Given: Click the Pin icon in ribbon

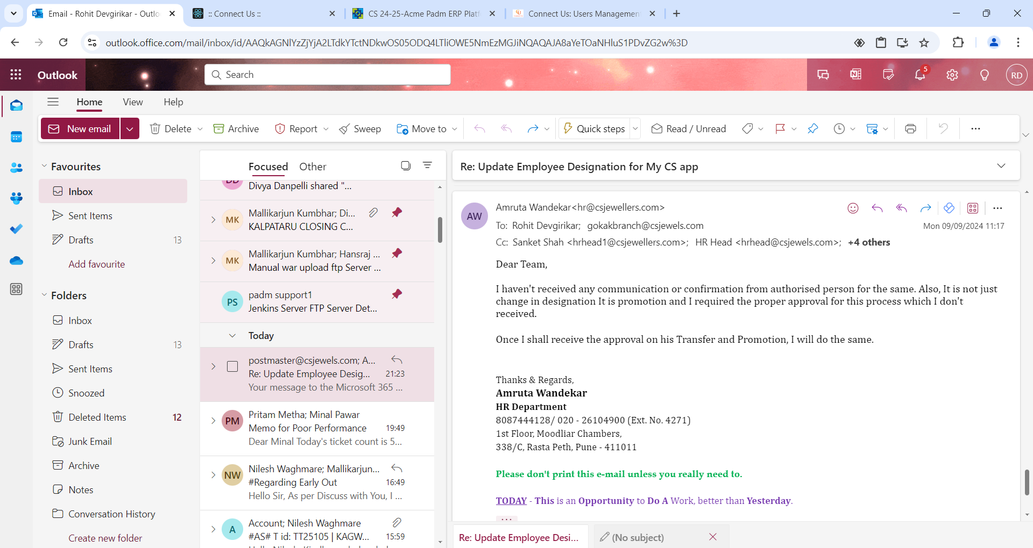Looking at the screenshot, I should click(x=812, y=128).
